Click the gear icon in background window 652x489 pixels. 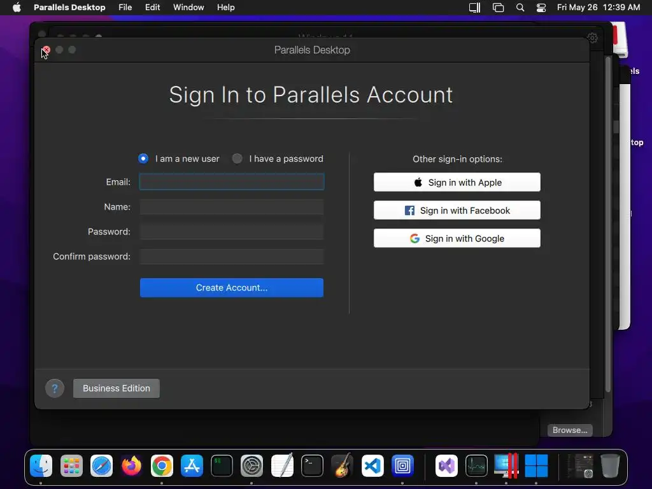[x=592, y=38]
